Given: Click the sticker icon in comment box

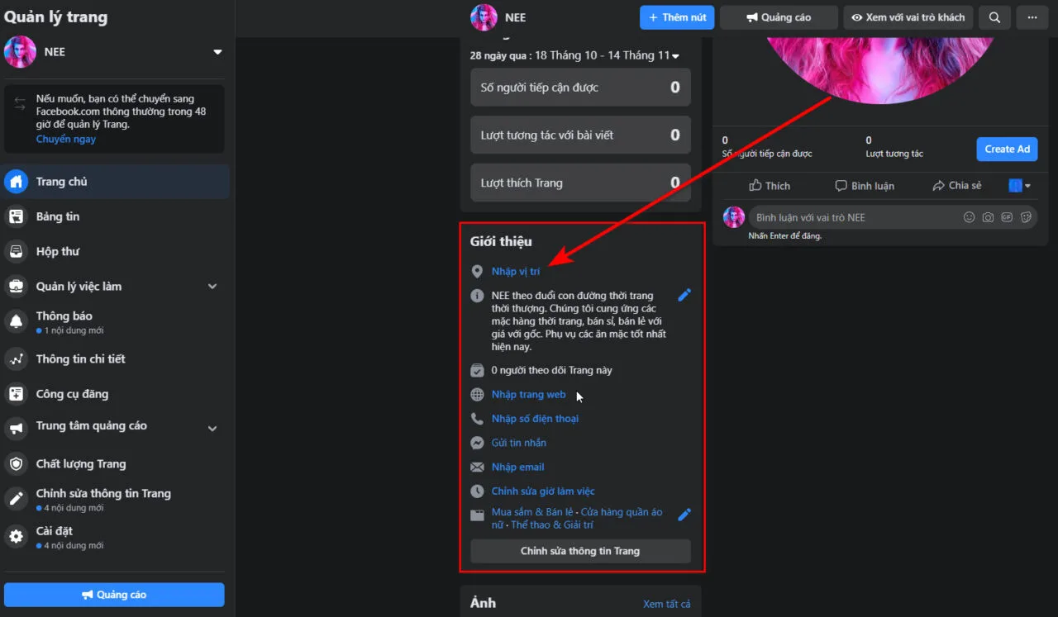Looking at the screenshot, I should point(1026,217).
